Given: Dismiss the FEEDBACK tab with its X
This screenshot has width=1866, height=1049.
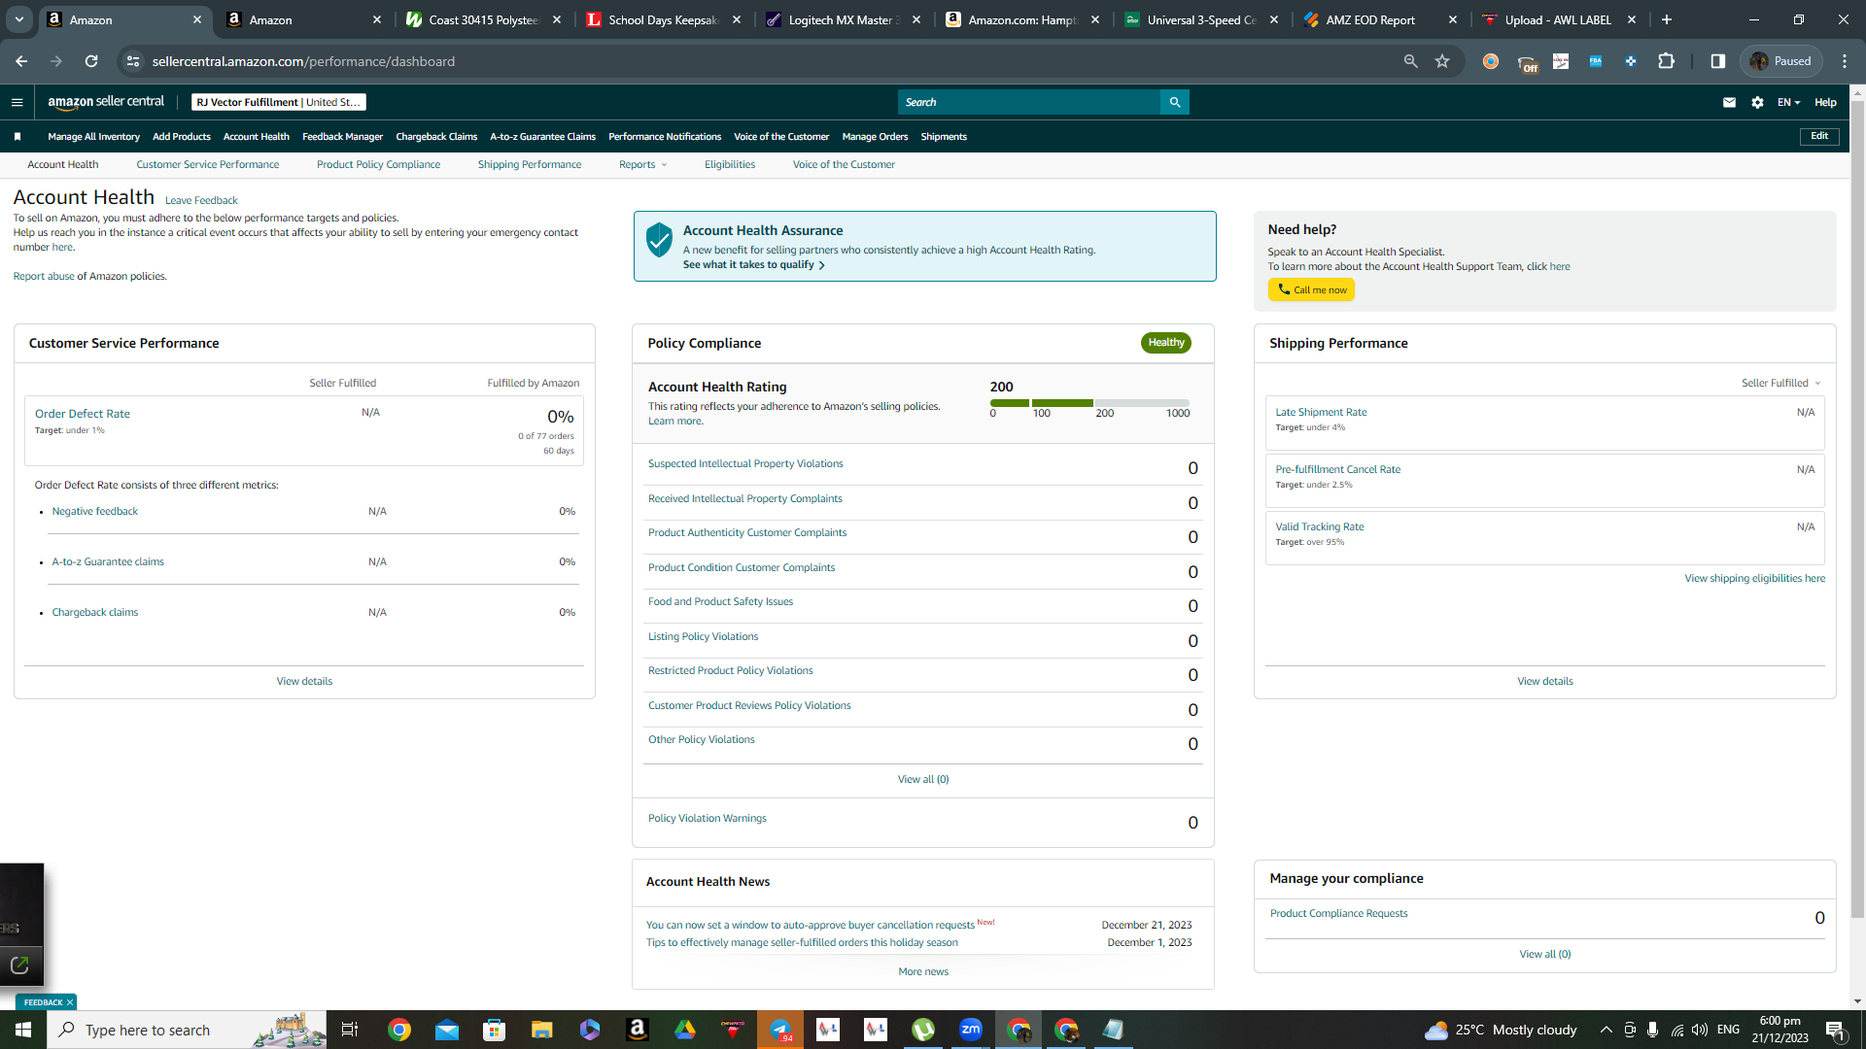Looking at the screenshot, I should click(x=70, y=1002).
